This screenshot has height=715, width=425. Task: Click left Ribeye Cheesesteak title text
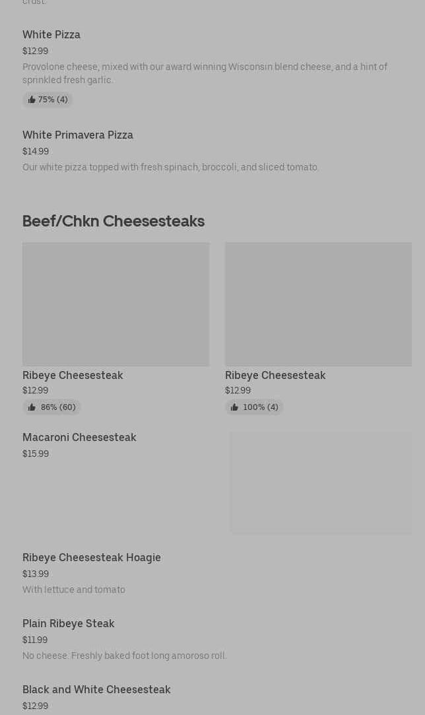[x=73, y=375]
